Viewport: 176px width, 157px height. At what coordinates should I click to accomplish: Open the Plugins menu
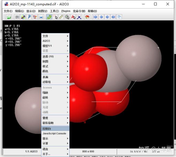66,11
